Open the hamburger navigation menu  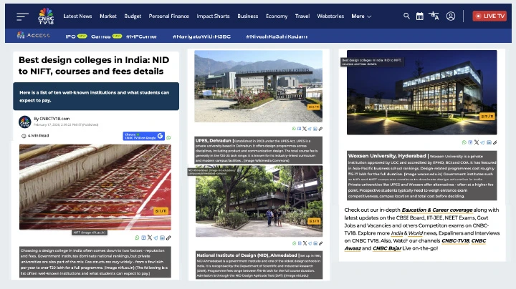pos(22,16)
